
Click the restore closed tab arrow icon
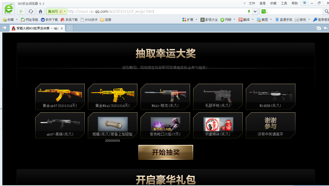pos(326,28)
